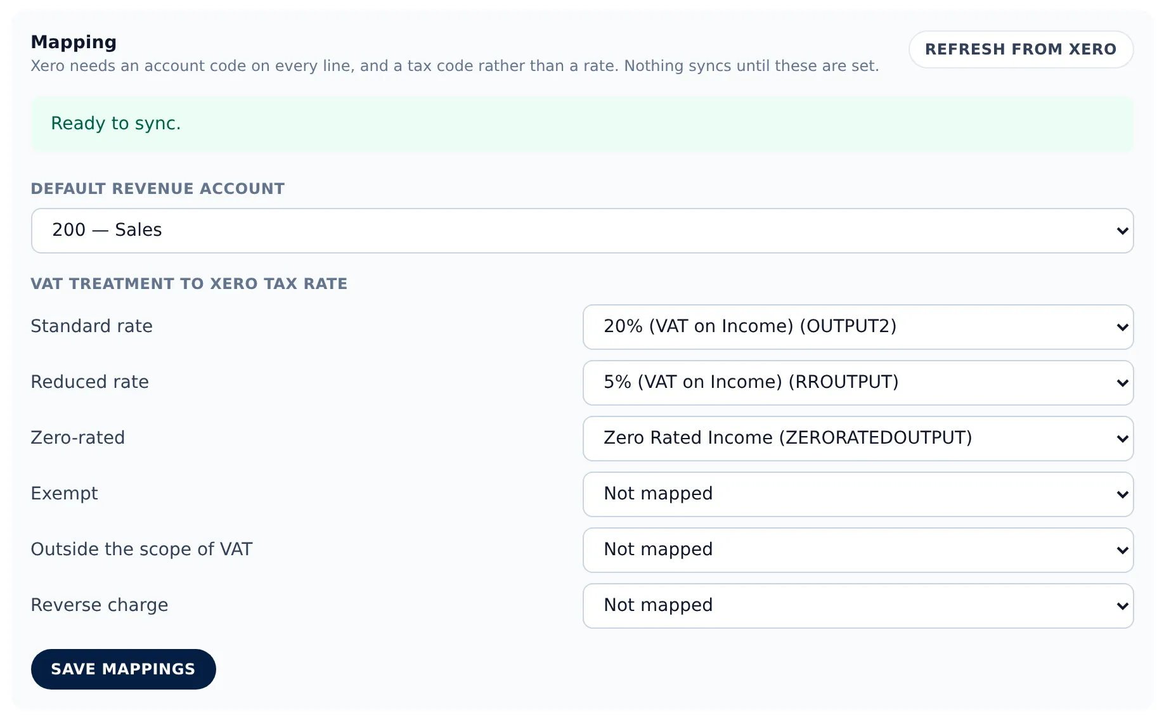1164x720 pixels.
Task: Click the Xero account code description text
Action: [x=455, y=66]
